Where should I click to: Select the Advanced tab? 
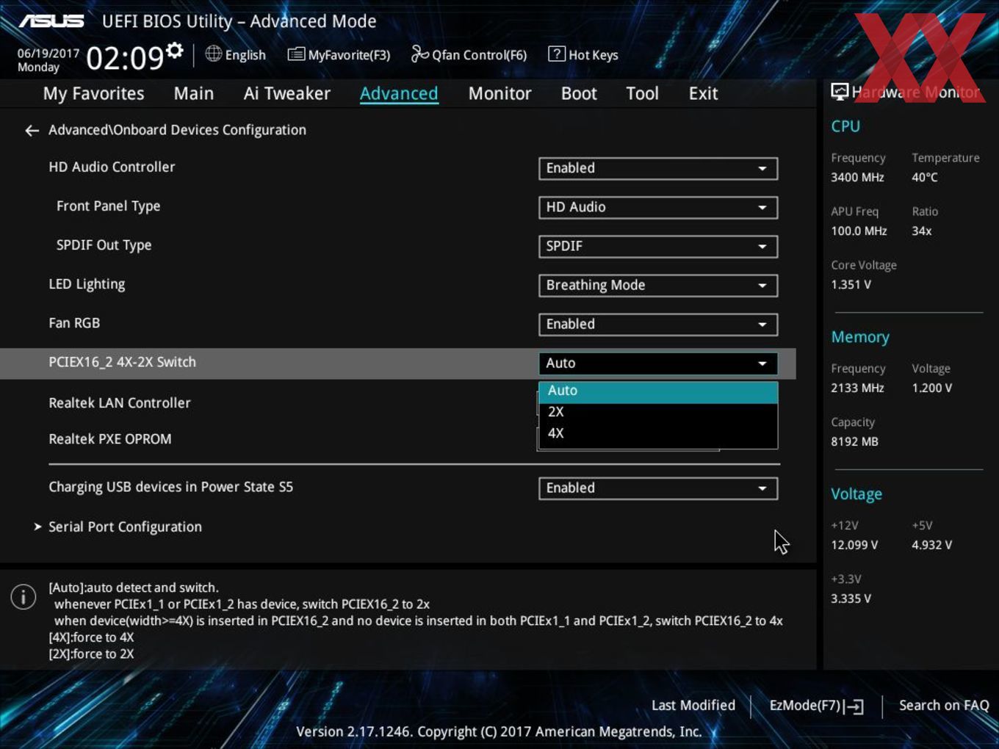click(399, 94)
